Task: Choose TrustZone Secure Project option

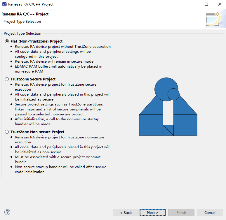Action: tap(7, 79)
